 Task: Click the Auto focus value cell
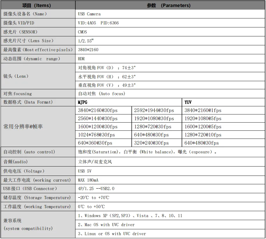click(x=102, y=94)
